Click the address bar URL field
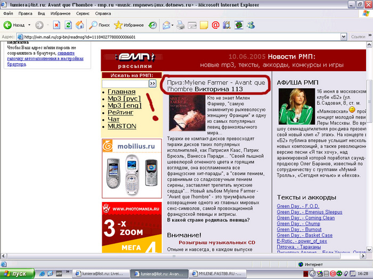This screenshot has height=279, width=373. 179,37
